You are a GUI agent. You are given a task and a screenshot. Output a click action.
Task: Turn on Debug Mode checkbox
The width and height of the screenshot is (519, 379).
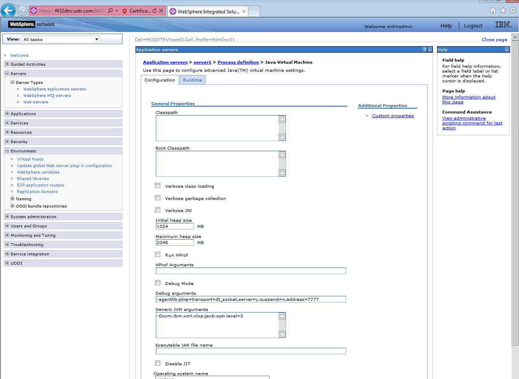coord(158,283)
